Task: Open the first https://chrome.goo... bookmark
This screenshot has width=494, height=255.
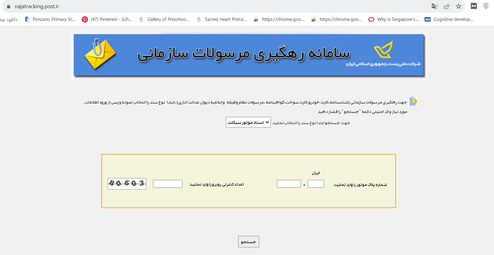Action: (x=279, y=19)
